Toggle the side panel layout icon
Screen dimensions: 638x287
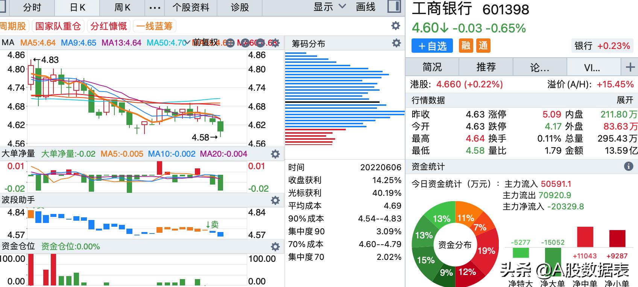393,6
